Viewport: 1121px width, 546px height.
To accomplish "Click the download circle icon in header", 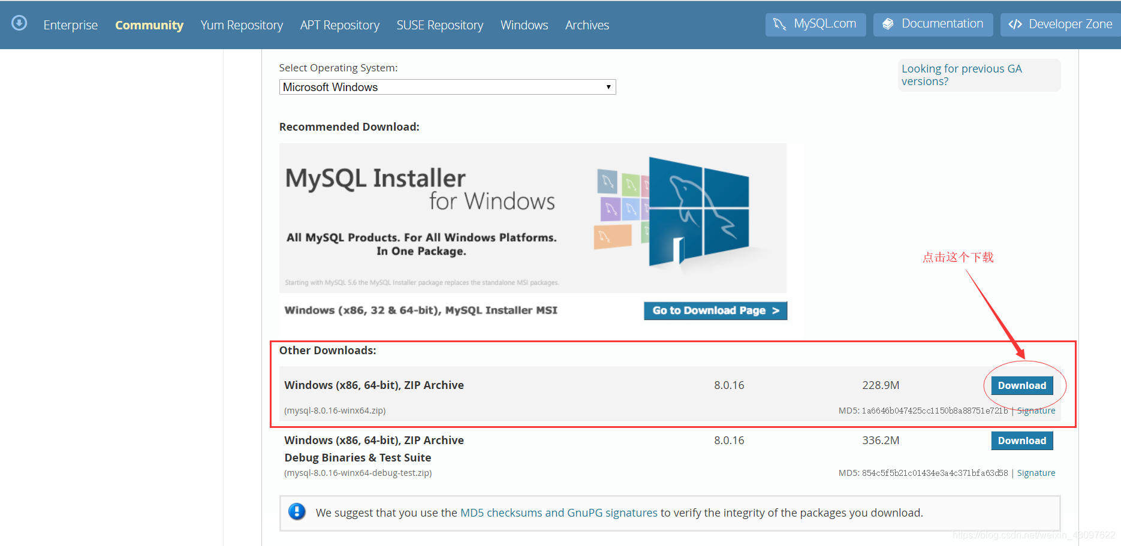I will pos(19,23).
